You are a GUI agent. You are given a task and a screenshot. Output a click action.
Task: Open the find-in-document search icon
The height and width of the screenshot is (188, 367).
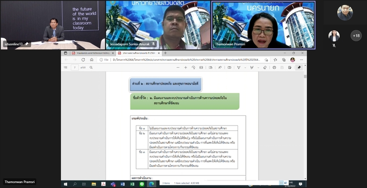tap(91, 67)
